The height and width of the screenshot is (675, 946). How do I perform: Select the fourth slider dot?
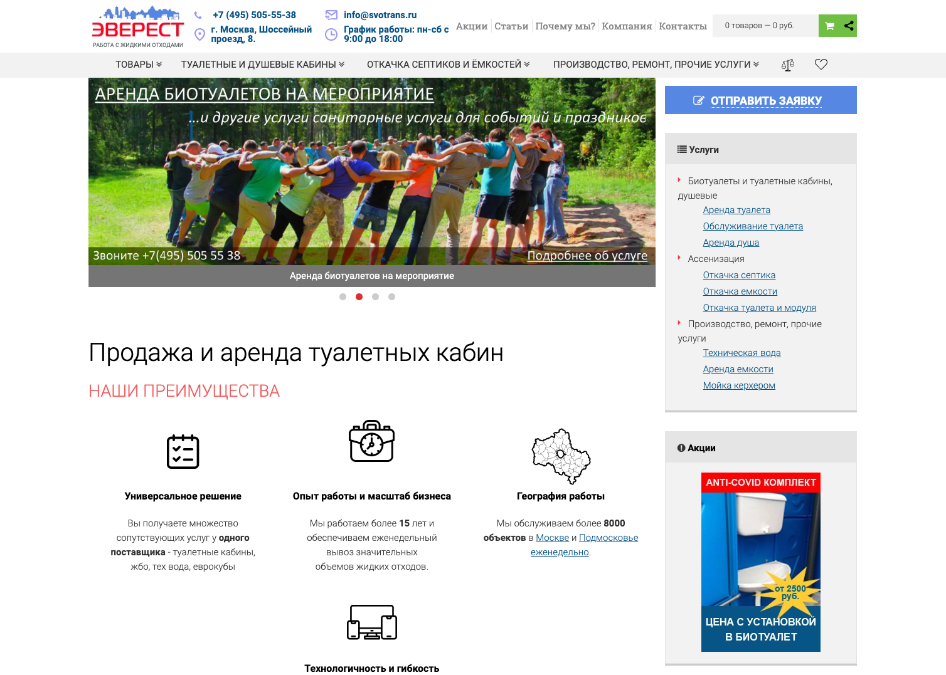391,297
